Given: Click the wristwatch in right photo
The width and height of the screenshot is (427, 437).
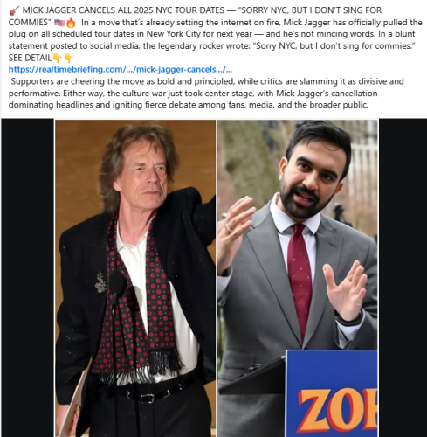Looking at the screenshot, I should pyautogui.click(x=348, y=320).
